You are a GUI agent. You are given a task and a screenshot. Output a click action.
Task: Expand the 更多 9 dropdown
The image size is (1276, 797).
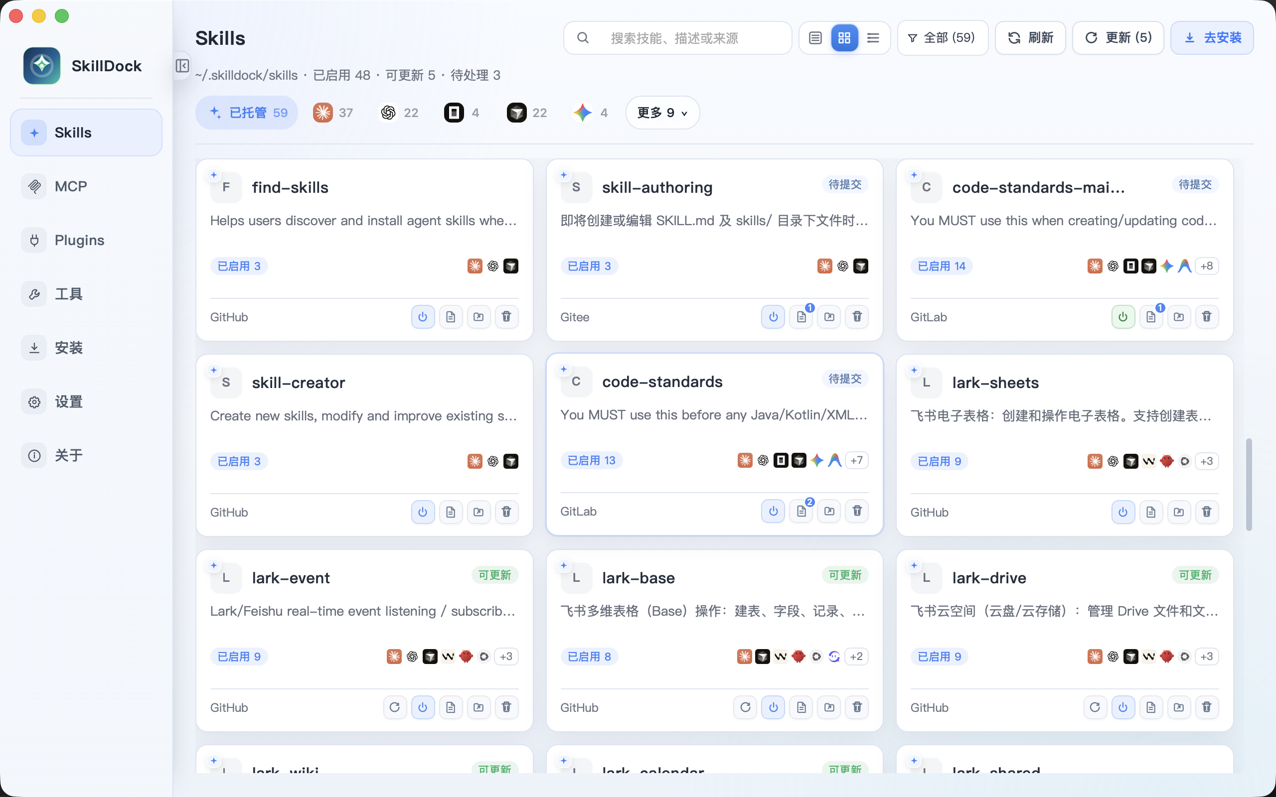pyautogui.click(x=662, y=112)
